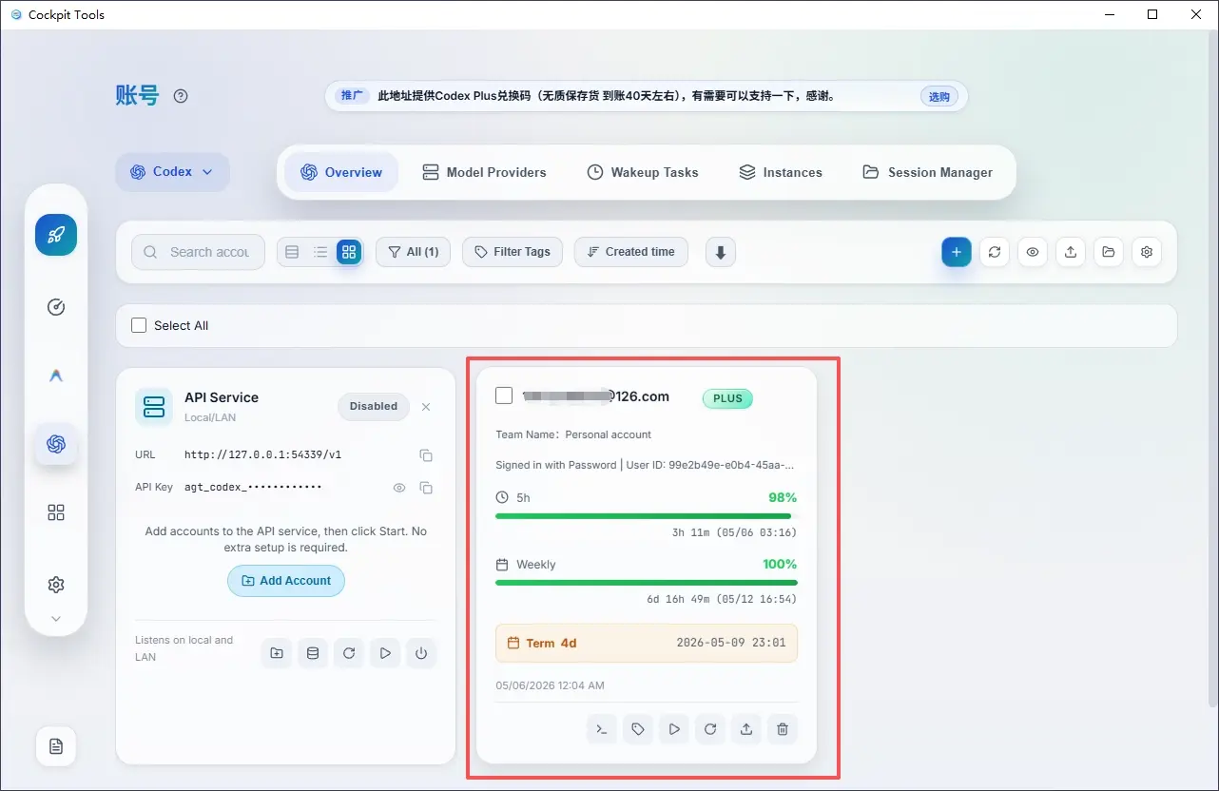
Task: Open the All (1) filter dropdown
Action: tap(414, 252)
